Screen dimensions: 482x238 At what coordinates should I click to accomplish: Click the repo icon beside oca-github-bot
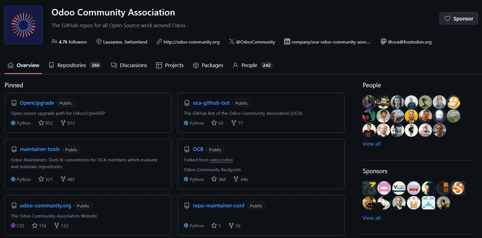[x=187, y=103]
